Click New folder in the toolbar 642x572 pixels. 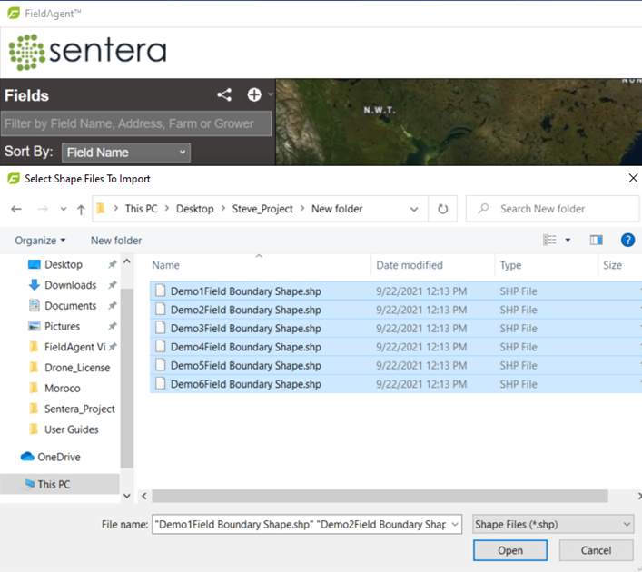tap(116, 241)
